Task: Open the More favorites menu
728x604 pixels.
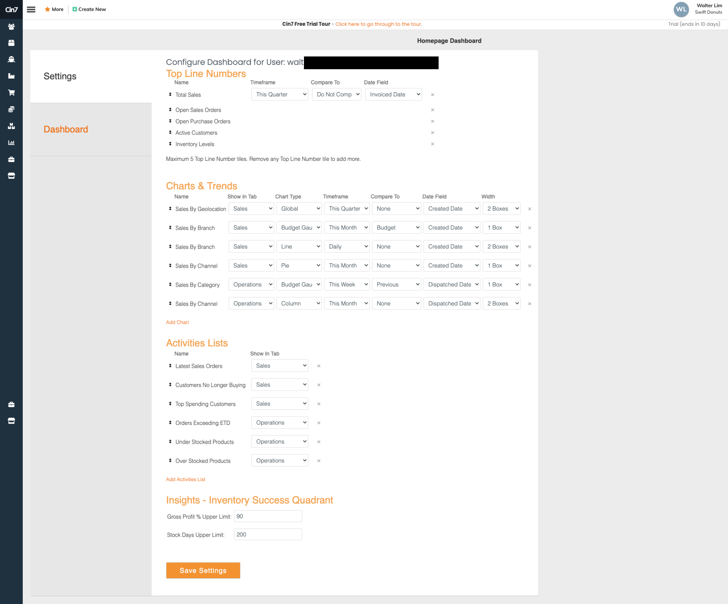Action: (x=54, y=9)
